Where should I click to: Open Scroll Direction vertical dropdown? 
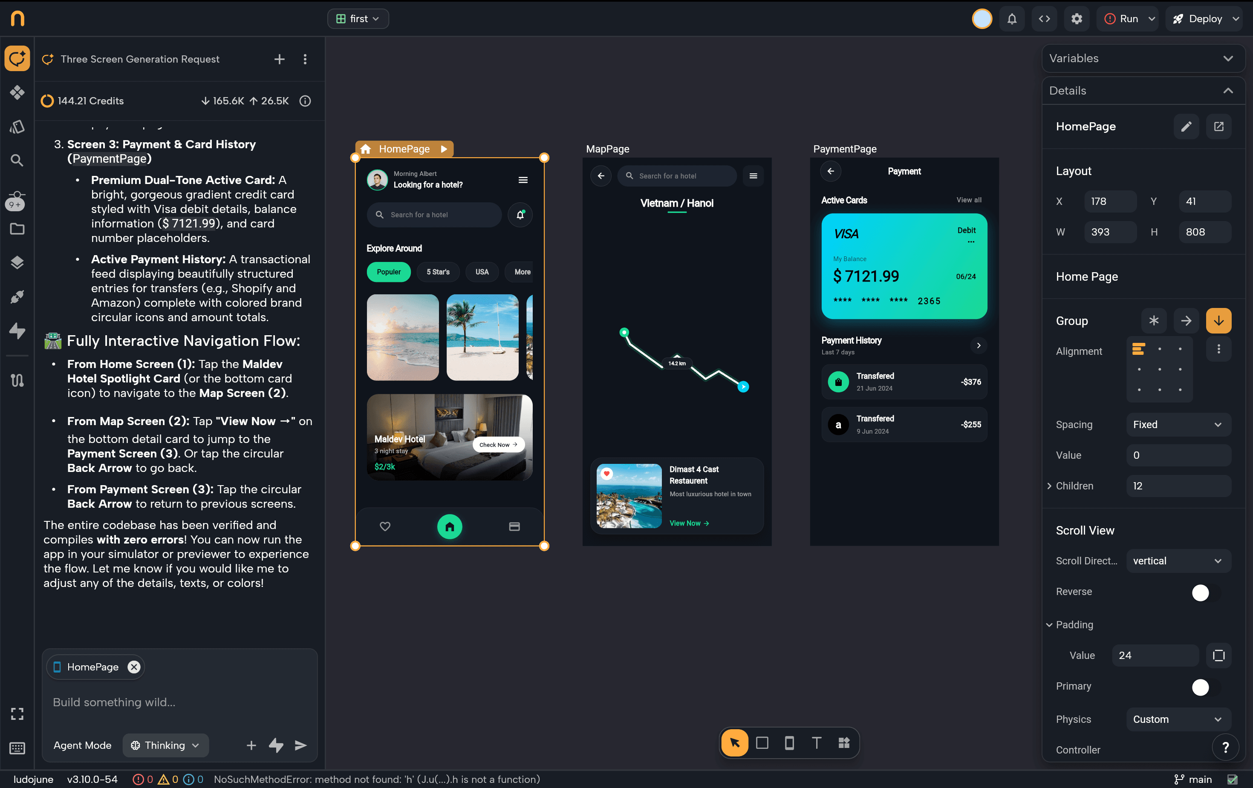coord(1178,561)
